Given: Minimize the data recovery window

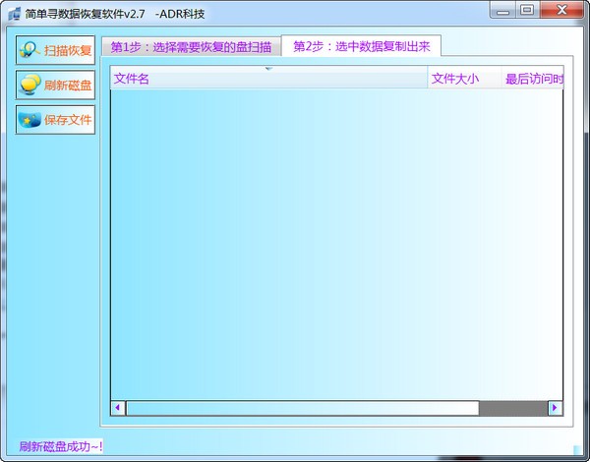Looking at the screenshot, I should [503, 10].
